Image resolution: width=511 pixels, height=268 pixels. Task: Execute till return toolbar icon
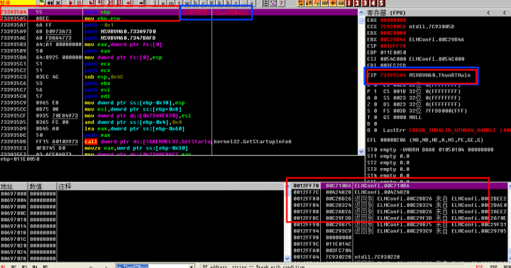coord(128,3)
